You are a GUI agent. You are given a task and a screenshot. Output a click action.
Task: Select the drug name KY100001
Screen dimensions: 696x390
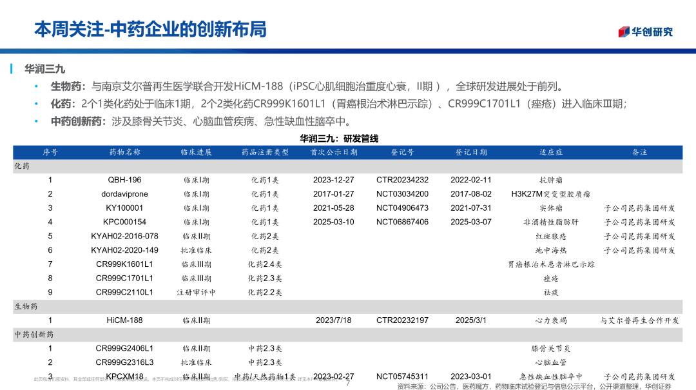(125, 208)
